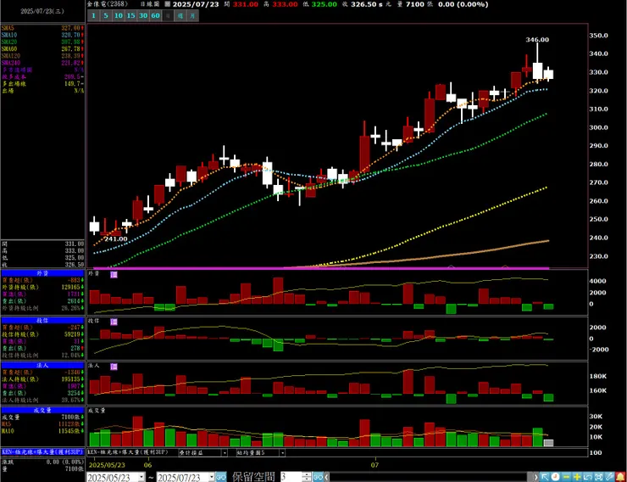This screenshot has width=627, height=482.
Task: Click the undo arrow icon
Action: point(588,477)
